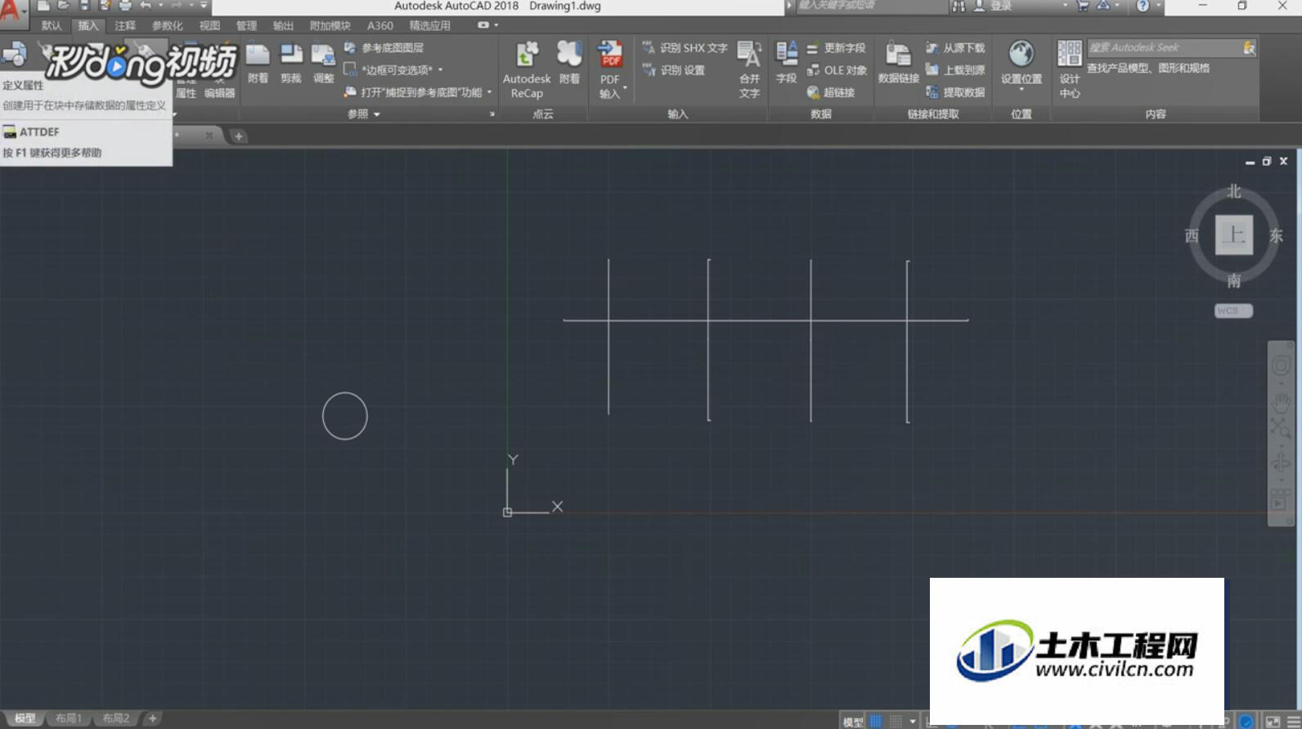1302x729 pixels.
Task: Click OLE Object (OLE 对象)
Action: [x=837, y=70]
